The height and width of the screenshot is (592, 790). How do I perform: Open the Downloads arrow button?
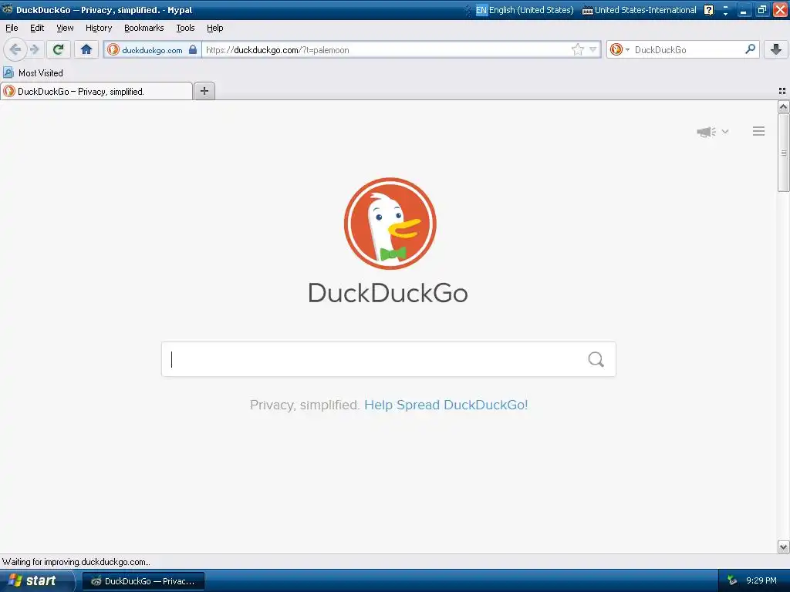point(775,49)
